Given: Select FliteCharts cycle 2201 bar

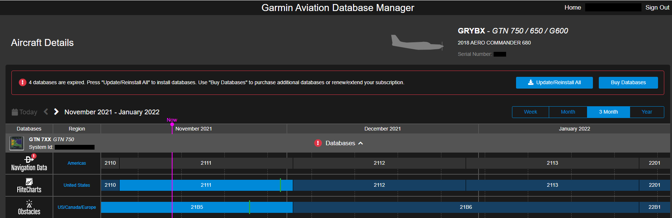Looking at the screenshot, I should coord(655,185).
